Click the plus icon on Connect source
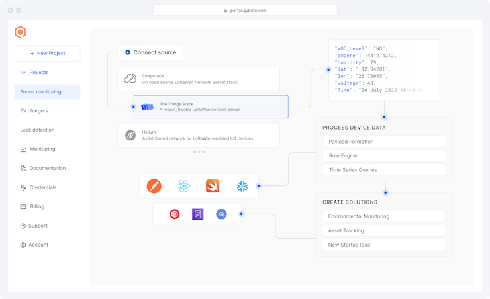The image size is (490, 299). 128,52
